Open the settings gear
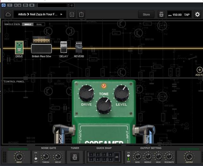203x166 pixels. click(x=197, y=14)
